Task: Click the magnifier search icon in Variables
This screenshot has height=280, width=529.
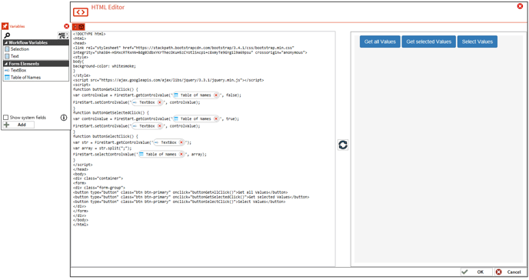Action: coord(7,35)
